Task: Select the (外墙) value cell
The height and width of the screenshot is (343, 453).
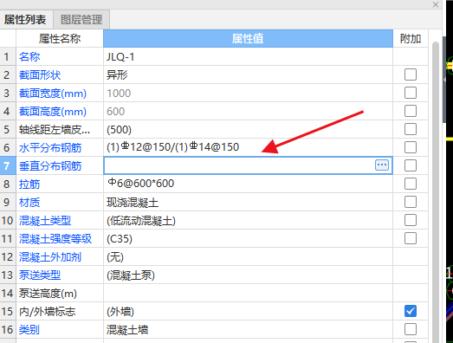Action: point(248,312)
